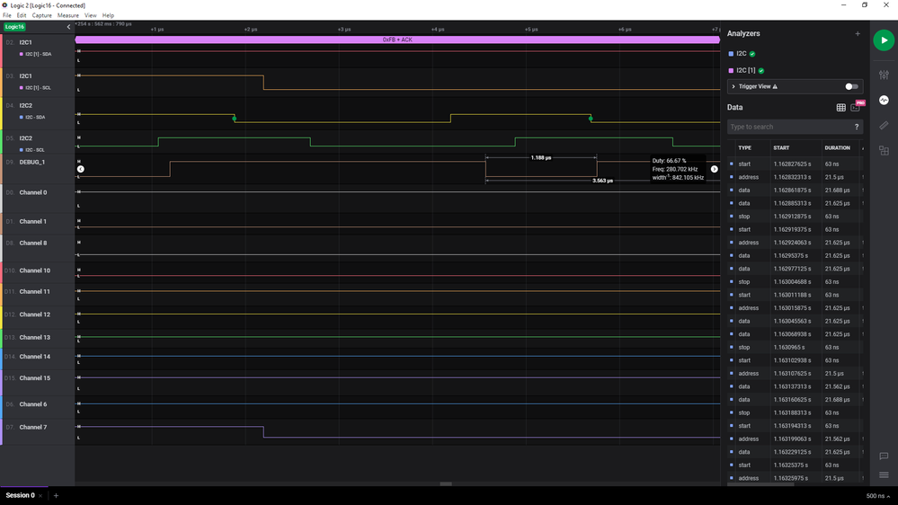This screenshot has height=505, width=898.
Task: Open the Edit menu
Action: (22, 15)
